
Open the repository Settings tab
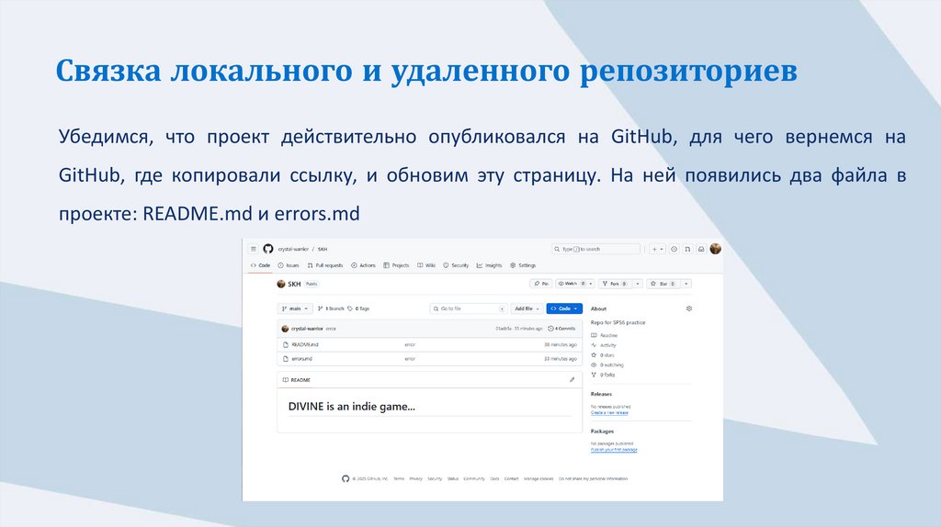click(523, 265)
